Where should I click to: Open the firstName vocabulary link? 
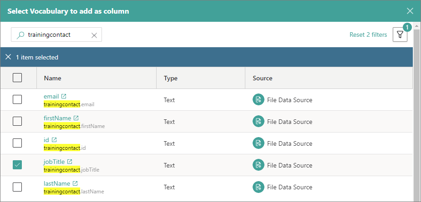[x=57, y=118]
